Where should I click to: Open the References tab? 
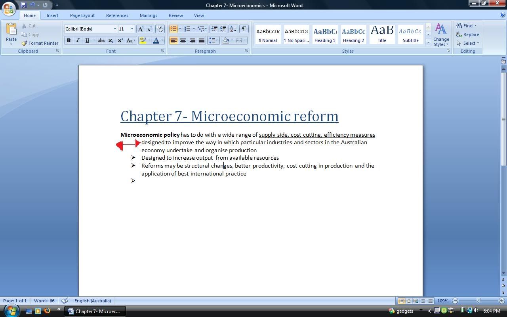pyautogui.click(x=117, y=15)
